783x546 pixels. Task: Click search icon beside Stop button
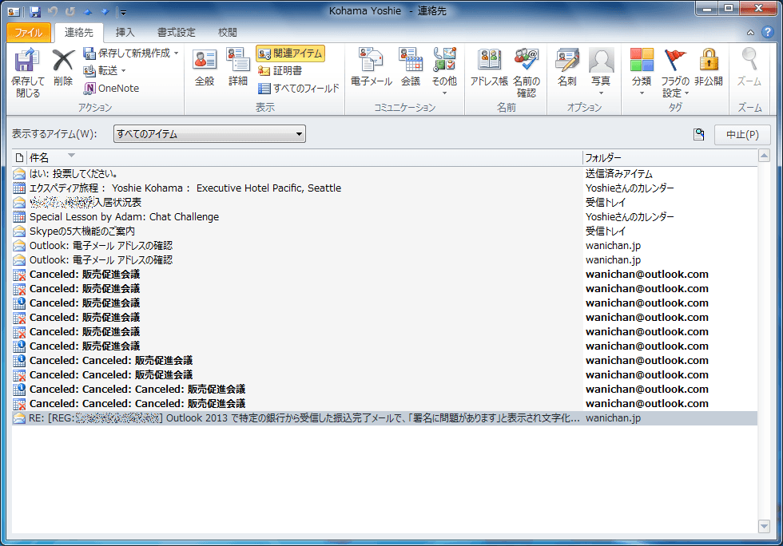(x=699, y=134)
